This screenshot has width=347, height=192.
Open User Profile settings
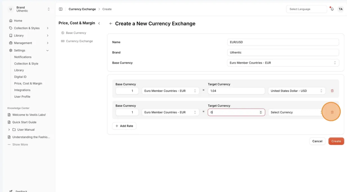pos(22,97)
